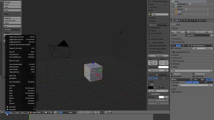The width and height of the screenshot is (214, 120).
Task: Toggle Matcap checkbox
Action: point(149,31)
